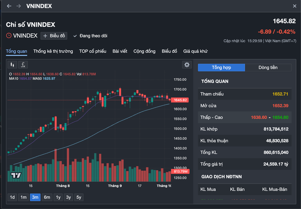Open chart settings gear
Viewport: 301px width, 209px height.
tap(187, 65)
